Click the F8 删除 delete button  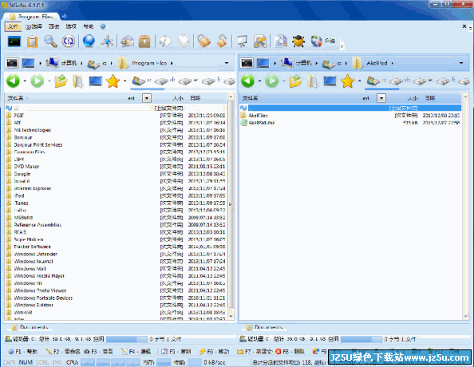(290, 351)
